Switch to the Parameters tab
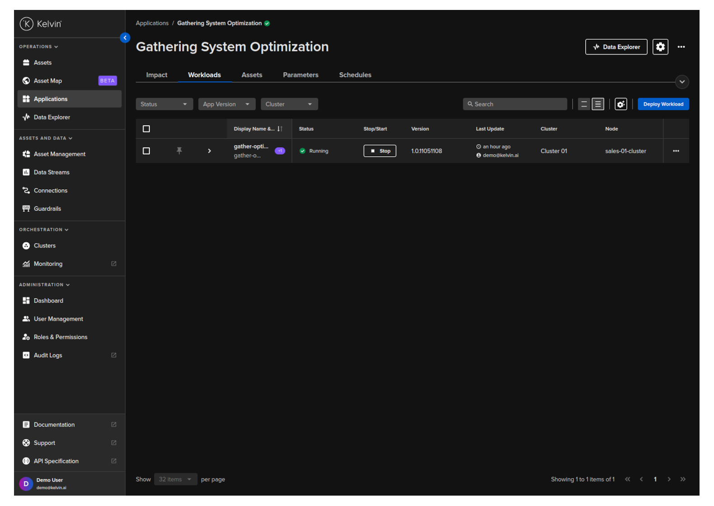 pyautogui.click(x=301, y=75)
